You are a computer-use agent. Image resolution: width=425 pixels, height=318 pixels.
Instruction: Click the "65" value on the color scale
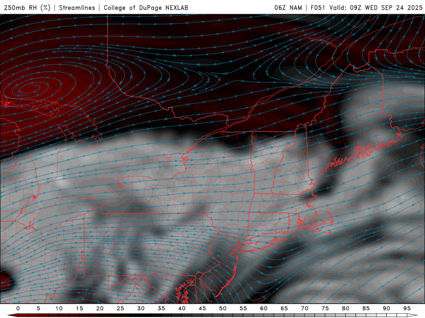[284, 308]
